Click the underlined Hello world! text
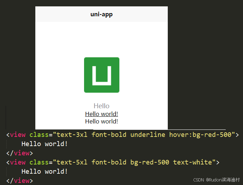243x185 pixels. point(101,114)
